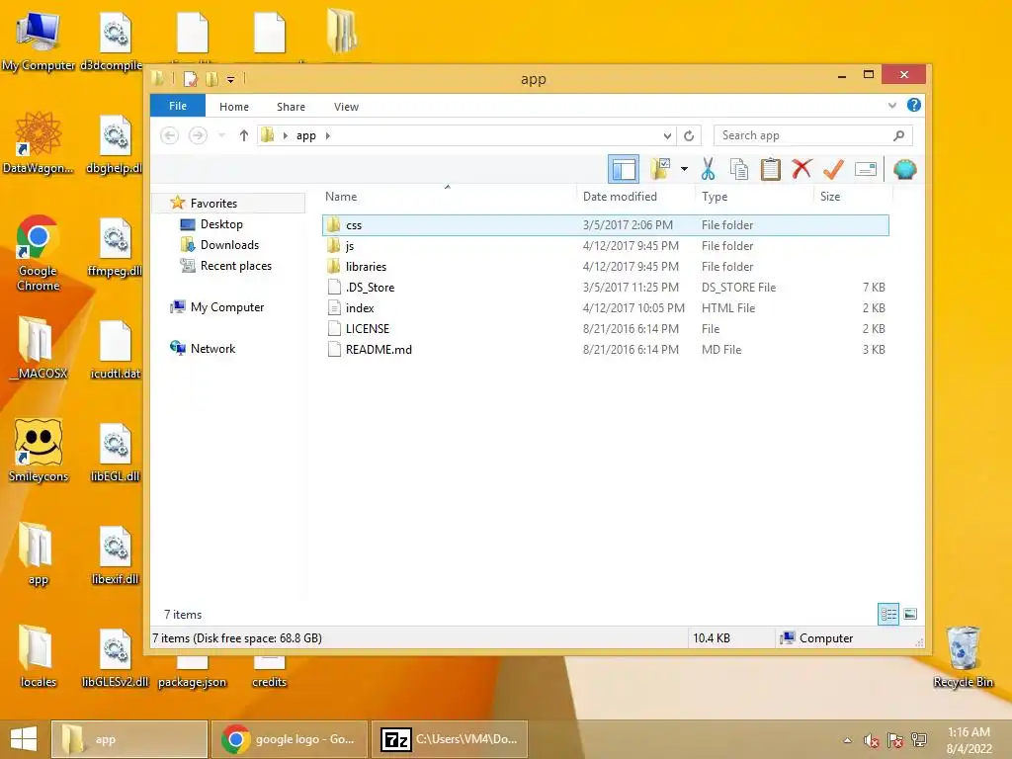The image size is (1012, 759).
Task: Open the 7-Zip taskbar button
Action: [x=450, y=739]
